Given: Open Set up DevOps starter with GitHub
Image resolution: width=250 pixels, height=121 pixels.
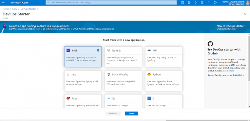Looking at the screenshot, I should coord(226,75).
